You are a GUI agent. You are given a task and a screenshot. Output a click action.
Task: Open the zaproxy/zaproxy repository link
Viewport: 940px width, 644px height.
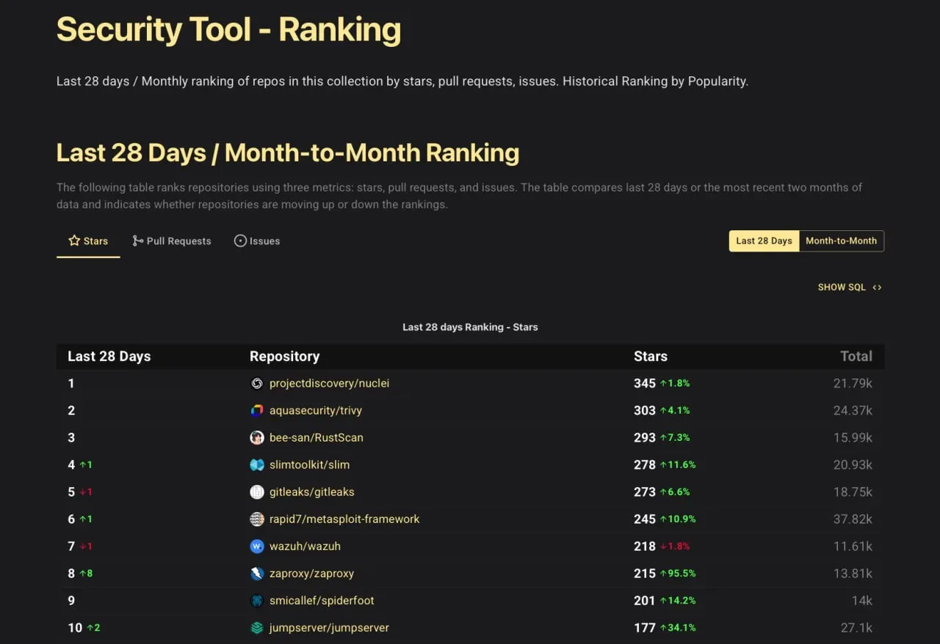click(311, 574)
